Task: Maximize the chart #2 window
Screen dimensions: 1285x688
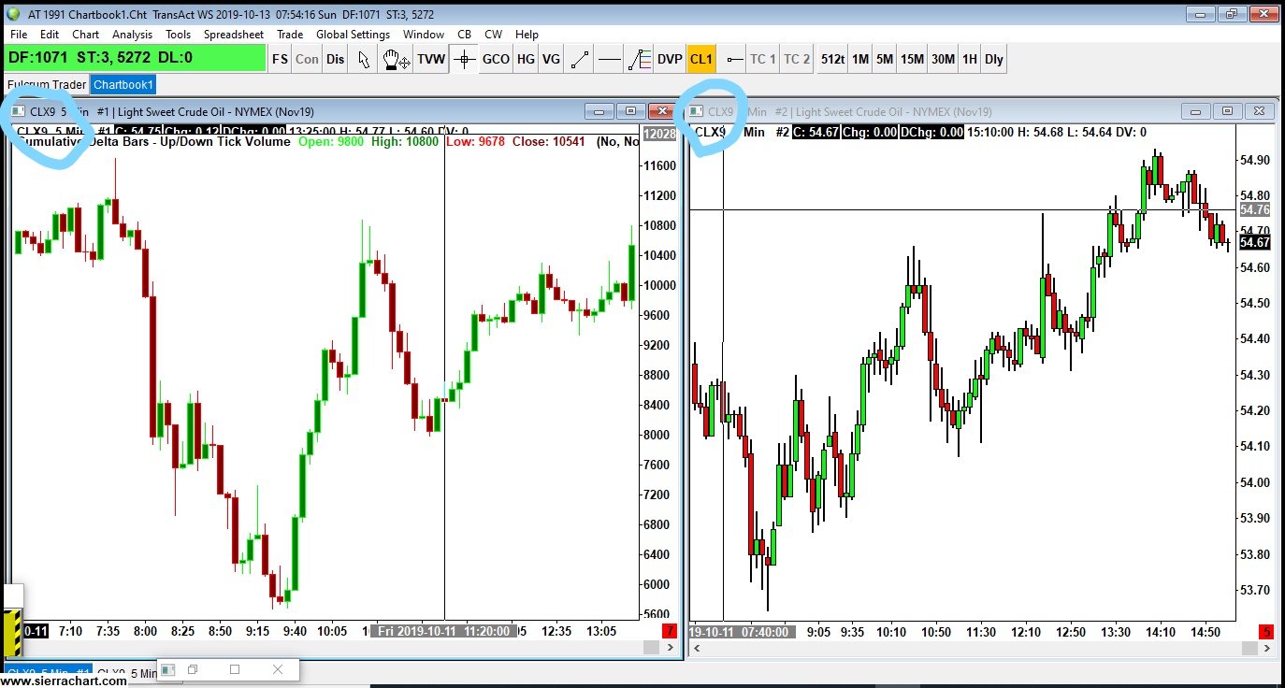Action: (x=1228, y=111)
